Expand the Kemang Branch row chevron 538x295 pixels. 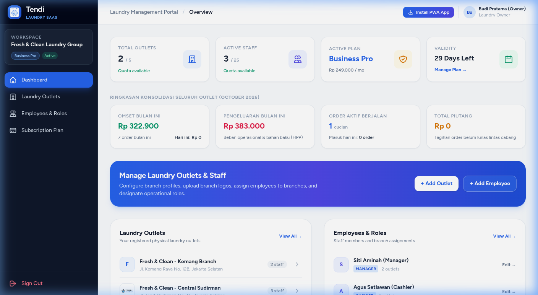click(297, 264)
